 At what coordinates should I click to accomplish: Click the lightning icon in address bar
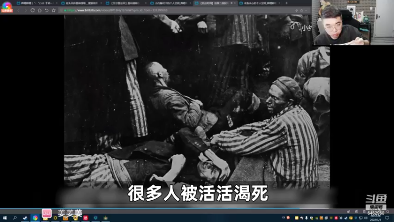tap(296, 10)
